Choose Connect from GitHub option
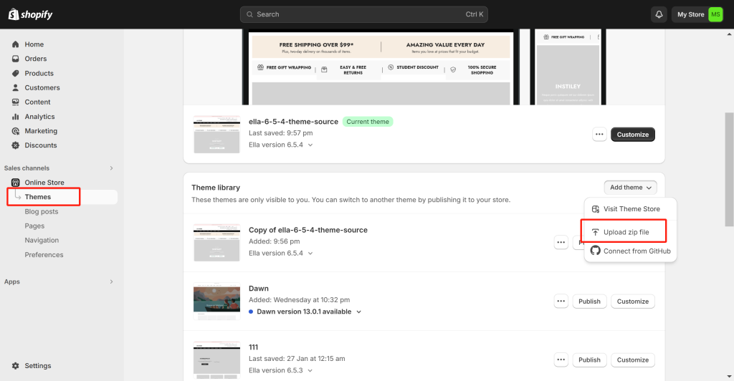Screen dimensions: 734x381 [630, 251]
